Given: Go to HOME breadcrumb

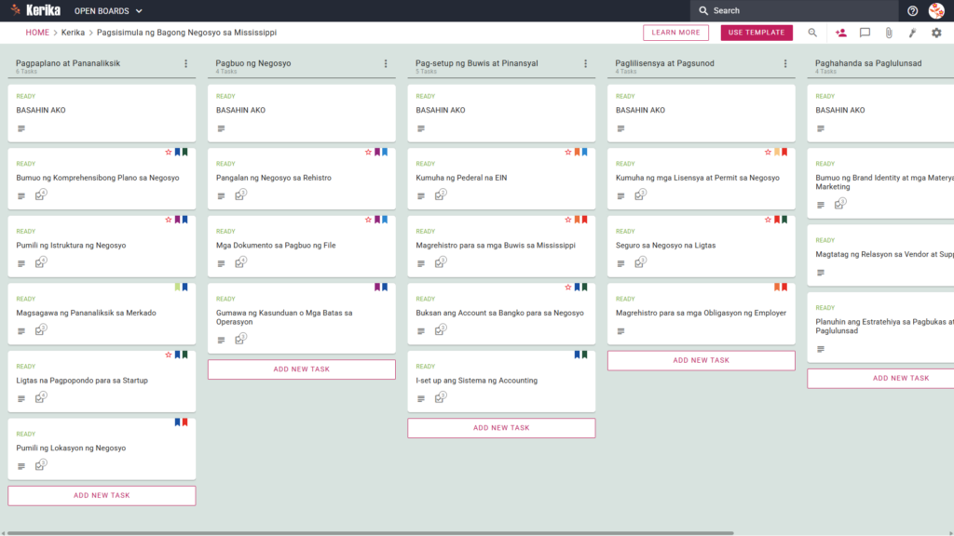Looking at the screenshot, I should point(37,33).
